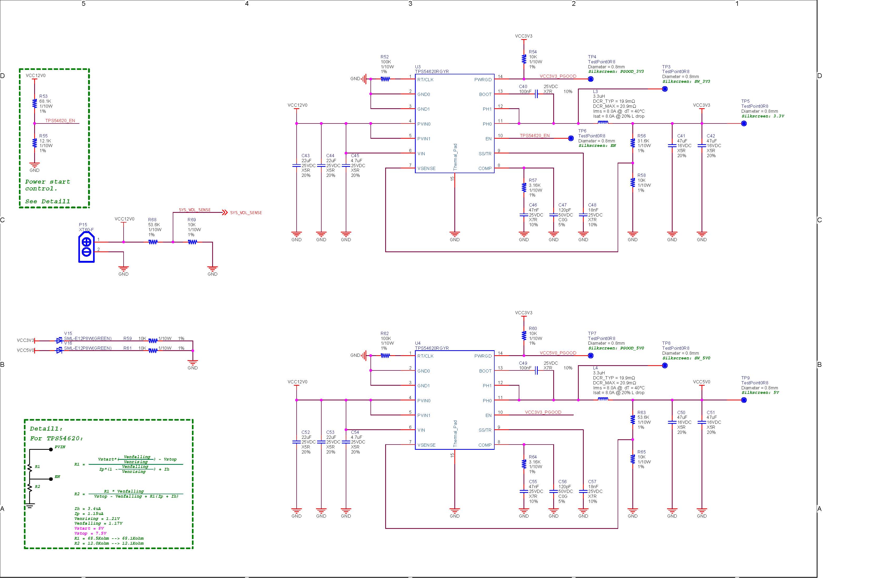Click the XT60-F connector symbol P15
Viewport: 894px width, 578px height.
87,247
